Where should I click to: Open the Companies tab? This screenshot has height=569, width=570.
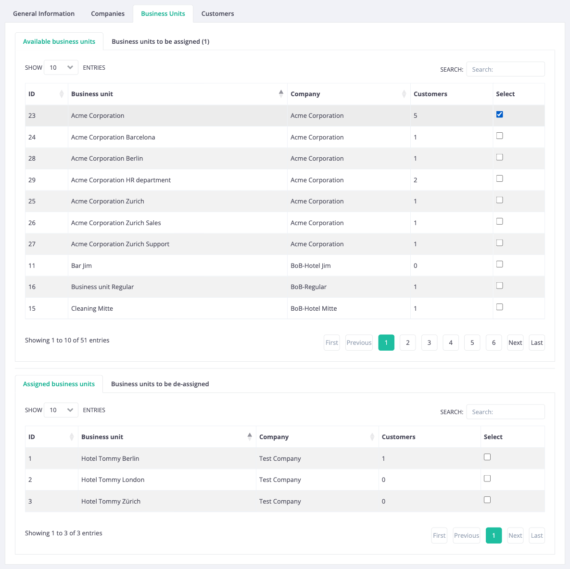pyautogui.click(x=108, y=14)
